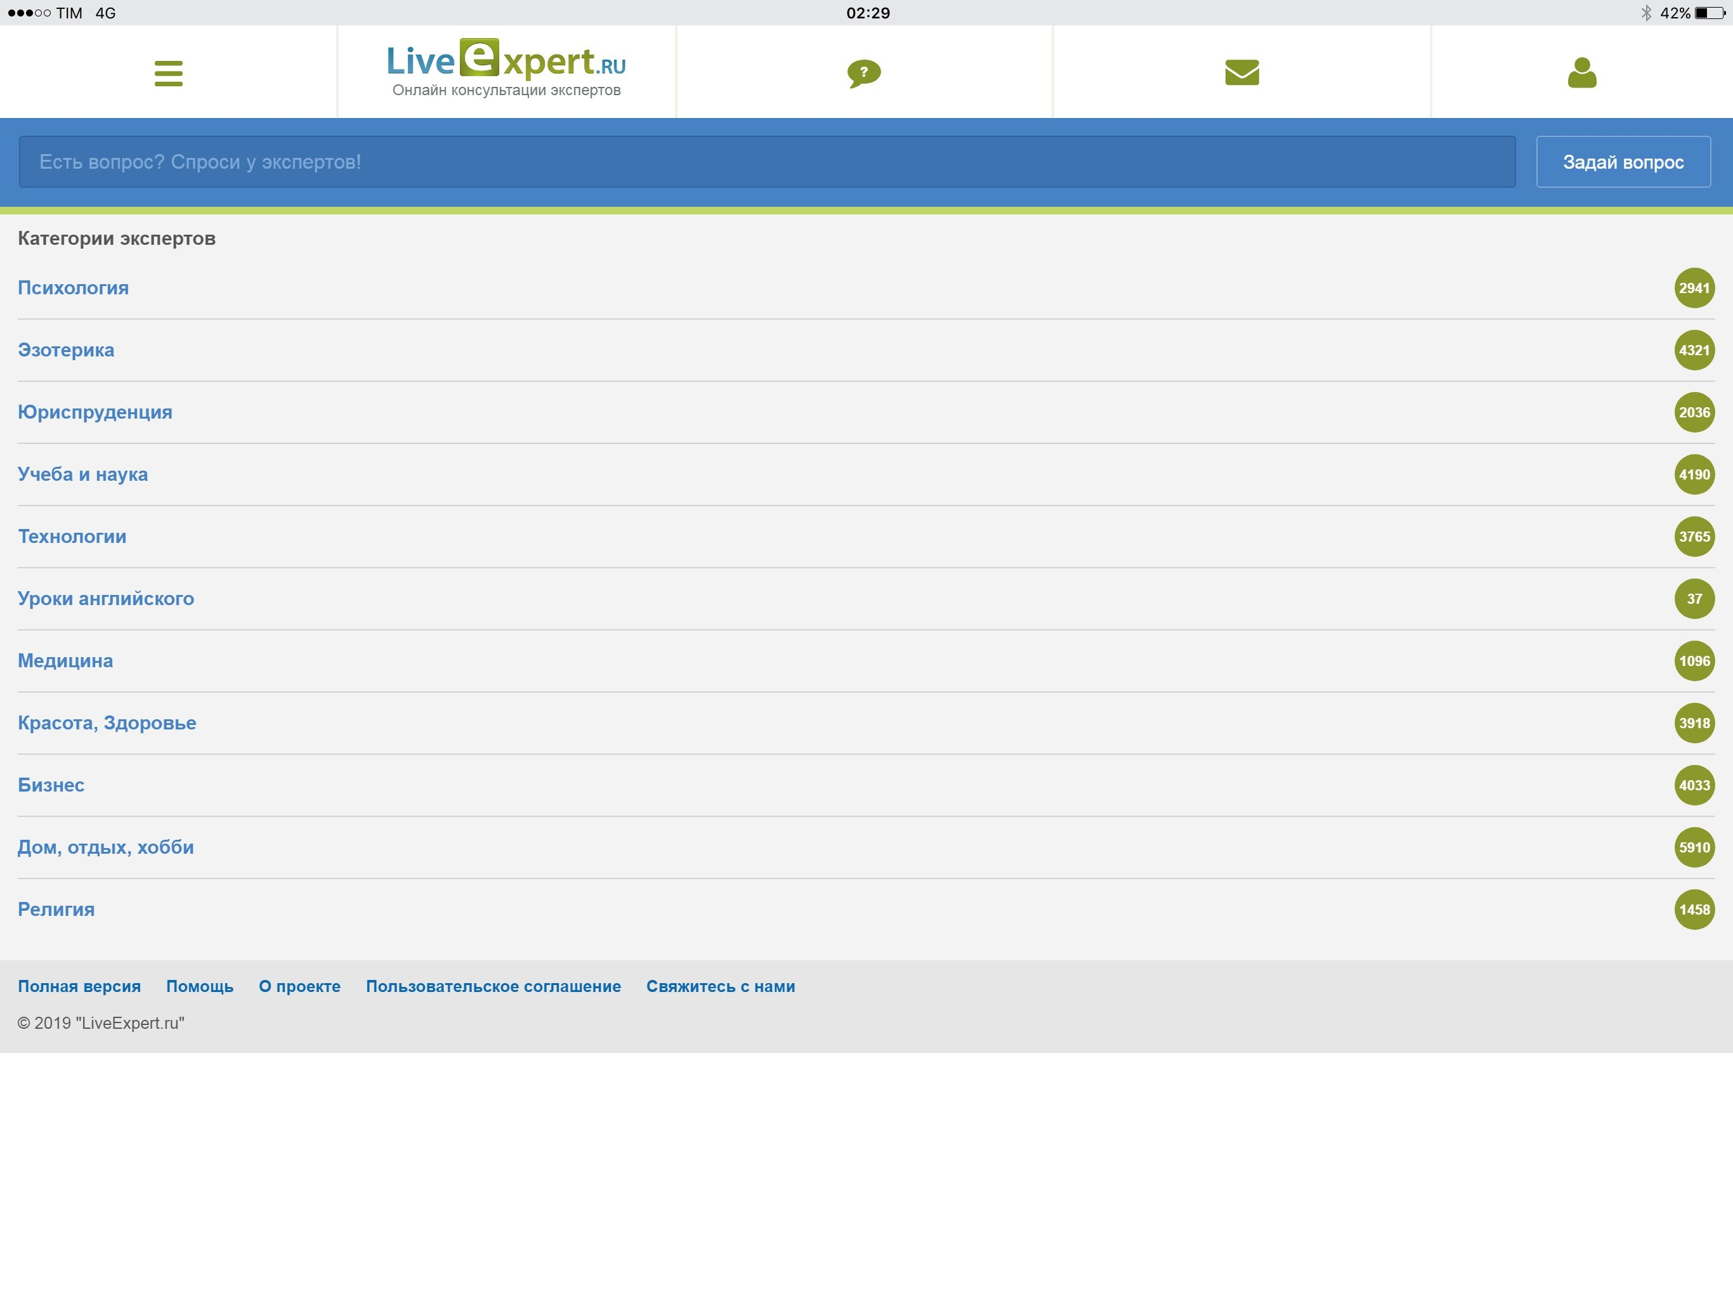This screenshot has width=1733, height=1299.
Task: Tap the battery indicator in status bar
Action: (1710, 13)
